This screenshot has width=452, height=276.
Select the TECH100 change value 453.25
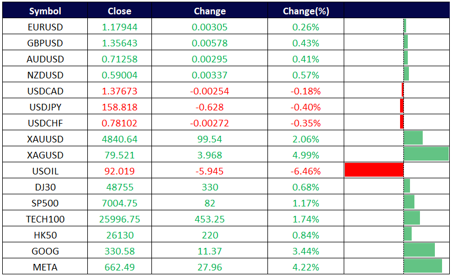click(210, 219)
